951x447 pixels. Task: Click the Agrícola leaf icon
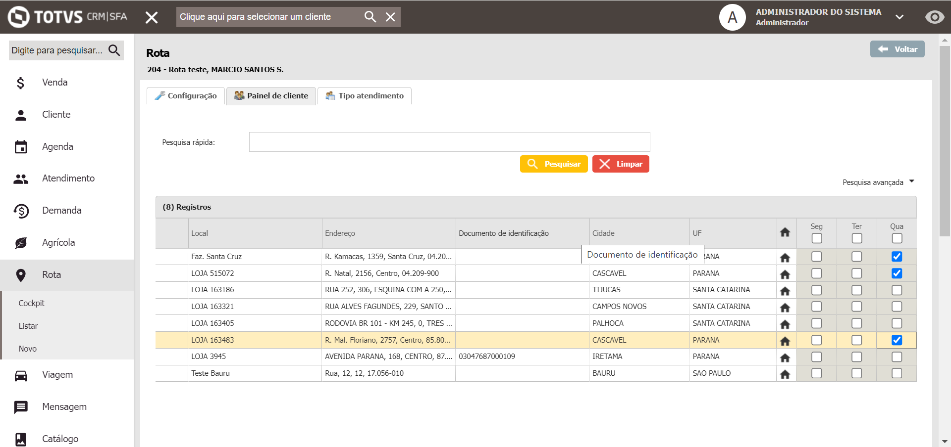tap(21, 243)
